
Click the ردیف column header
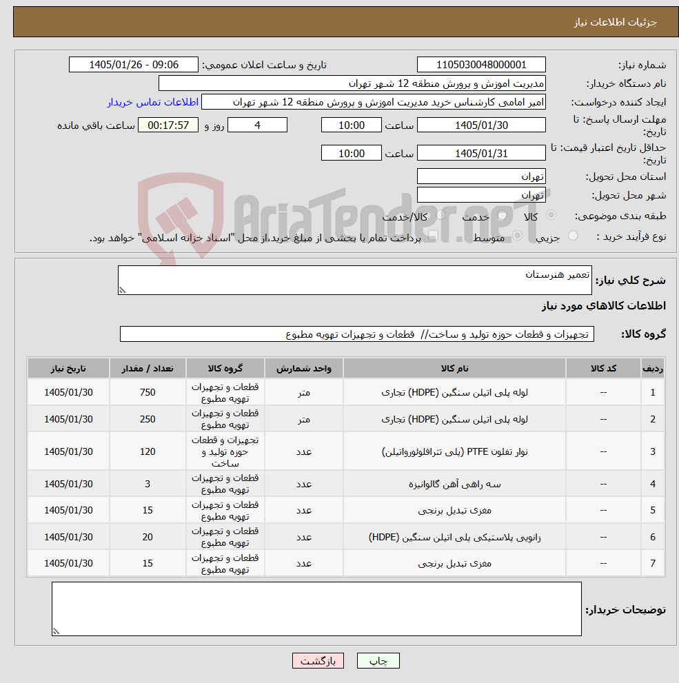(x=652, y=369)
